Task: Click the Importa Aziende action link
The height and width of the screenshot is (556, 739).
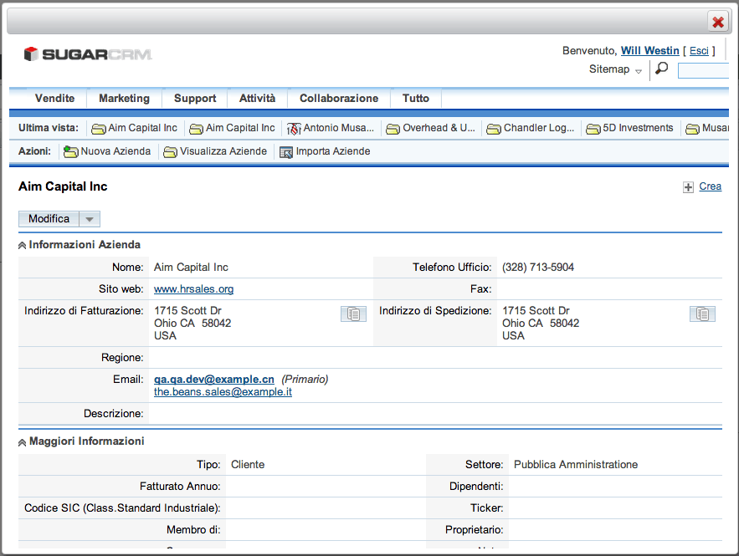Action: click(x=333, y=151)
